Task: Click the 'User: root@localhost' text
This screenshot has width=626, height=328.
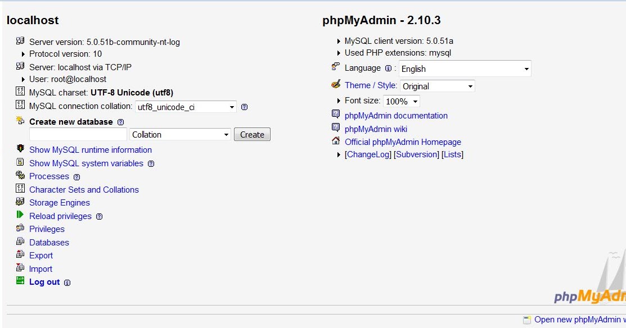Action: point(68,79)
